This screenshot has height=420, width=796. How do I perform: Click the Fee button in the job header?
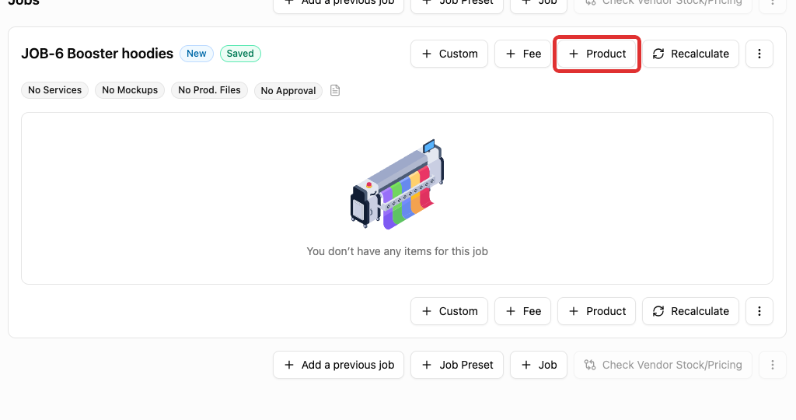(x=523, y=54)
